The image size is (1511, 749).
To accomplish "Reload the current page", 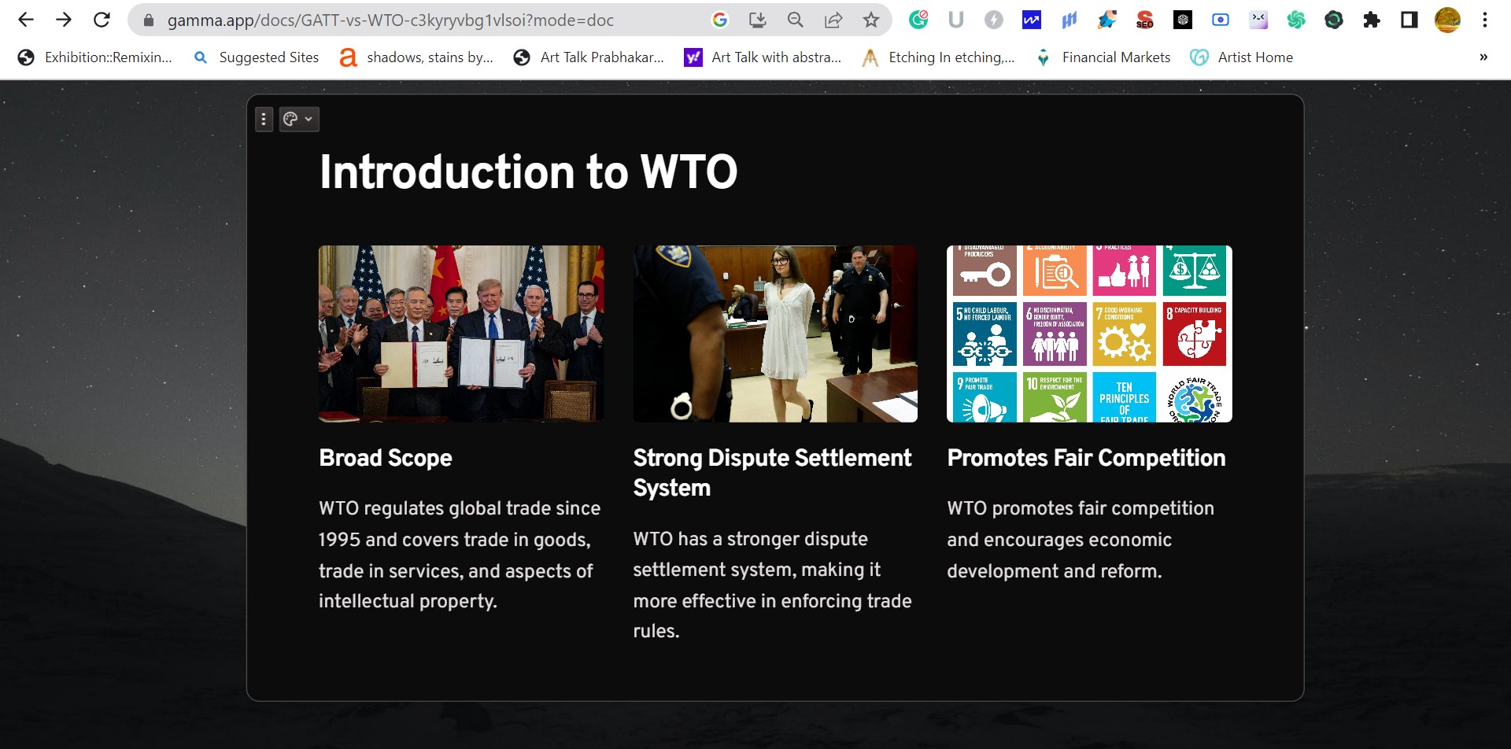I will coord(102,20).
